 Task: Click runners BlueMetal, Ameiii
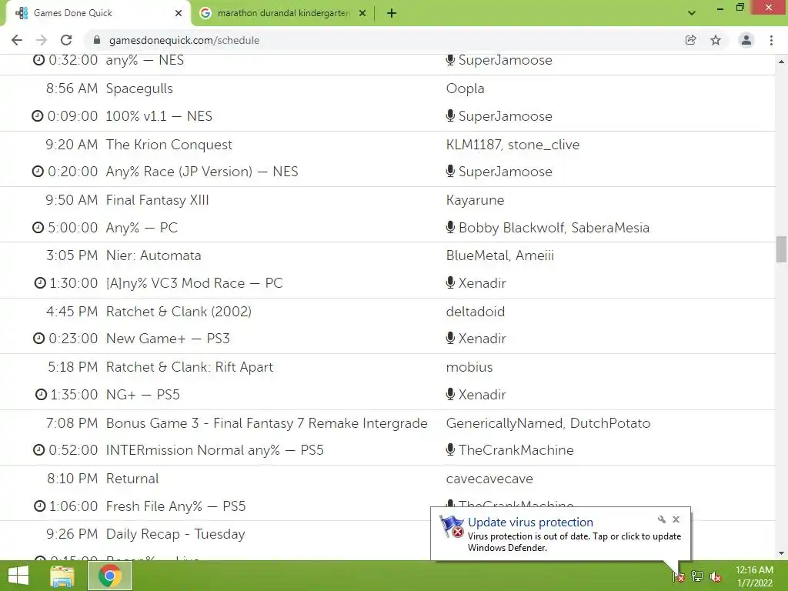tap(500, 255)
